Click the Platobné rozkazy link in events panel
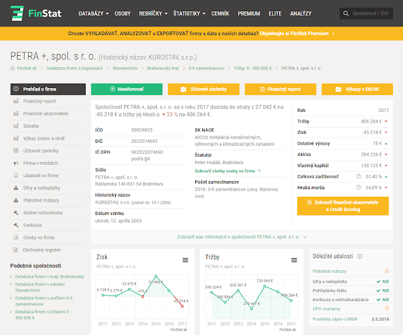403x335 pixels. pos(329,271)
